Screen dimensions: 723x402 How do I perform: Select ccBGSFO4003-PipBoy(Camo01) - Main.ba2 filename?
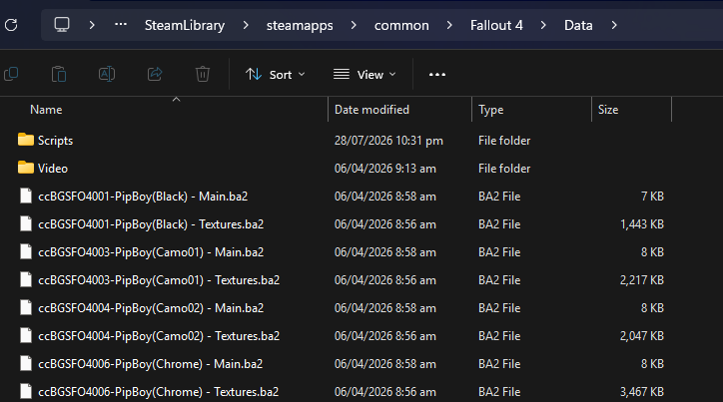pyautogui.click(x=151, y=252)
